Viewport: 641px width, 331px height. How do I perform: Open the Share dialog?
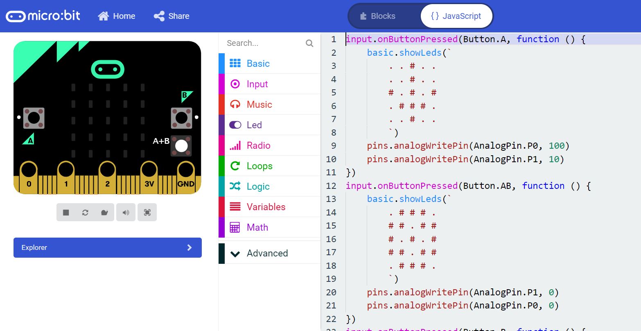(x=172, y=16)
